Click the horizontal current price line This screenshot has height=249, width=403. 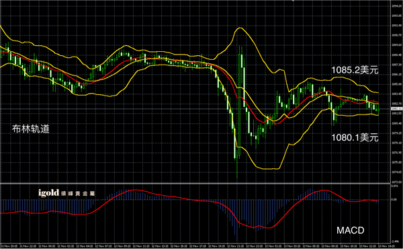click(x=195, y=109)
